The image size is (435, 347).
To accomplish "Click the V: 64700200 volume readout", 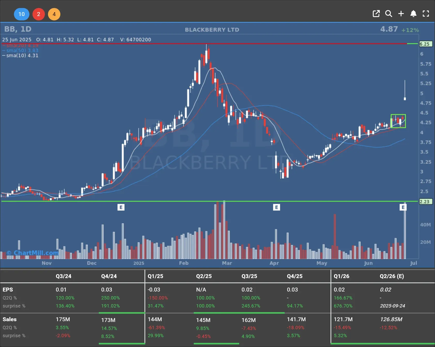I will [135, 40].
